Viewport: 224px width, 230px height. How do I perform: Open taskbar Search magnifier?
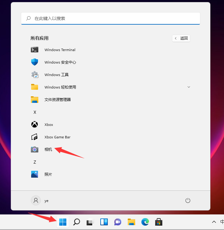pyautogui.click(x=77, y=222)
